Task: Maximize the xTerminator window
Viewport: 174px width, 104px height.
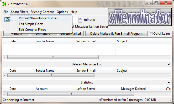Action: coord(156,3)
